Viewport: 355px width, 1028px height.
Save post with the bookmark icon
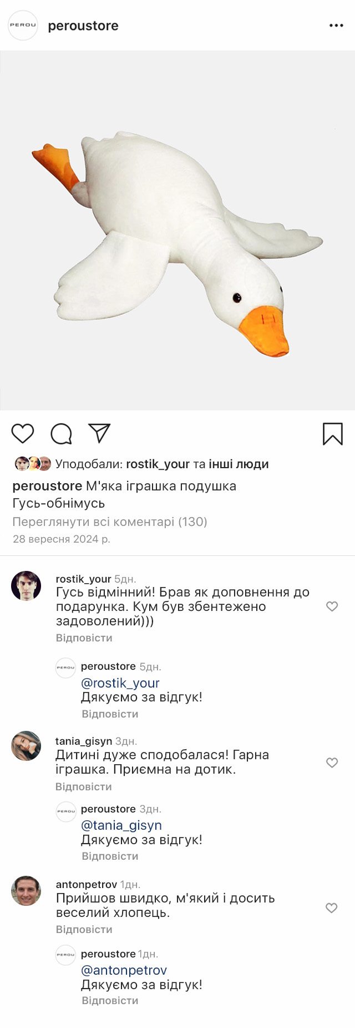click(333, 434)
